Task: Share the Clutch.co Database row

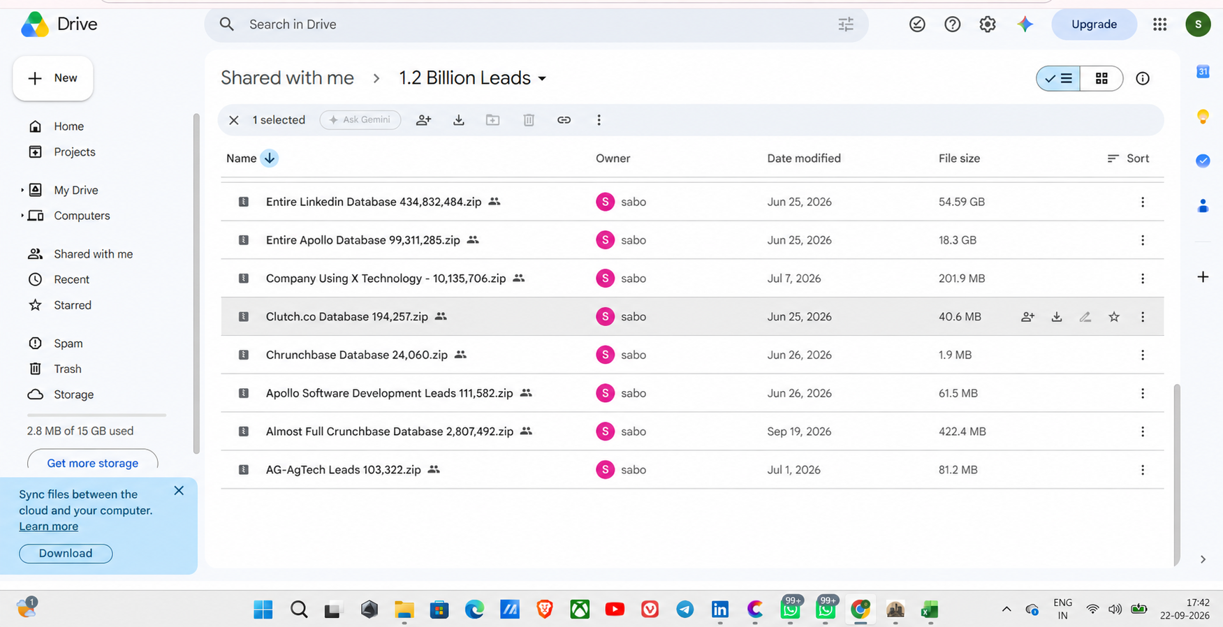Action: tap(1027, 317)
